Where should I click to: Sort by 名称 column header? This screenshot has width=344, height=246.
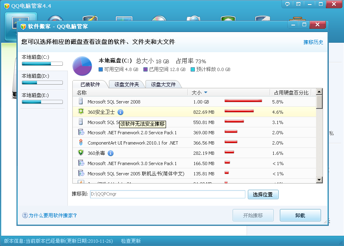pos(130,93)
